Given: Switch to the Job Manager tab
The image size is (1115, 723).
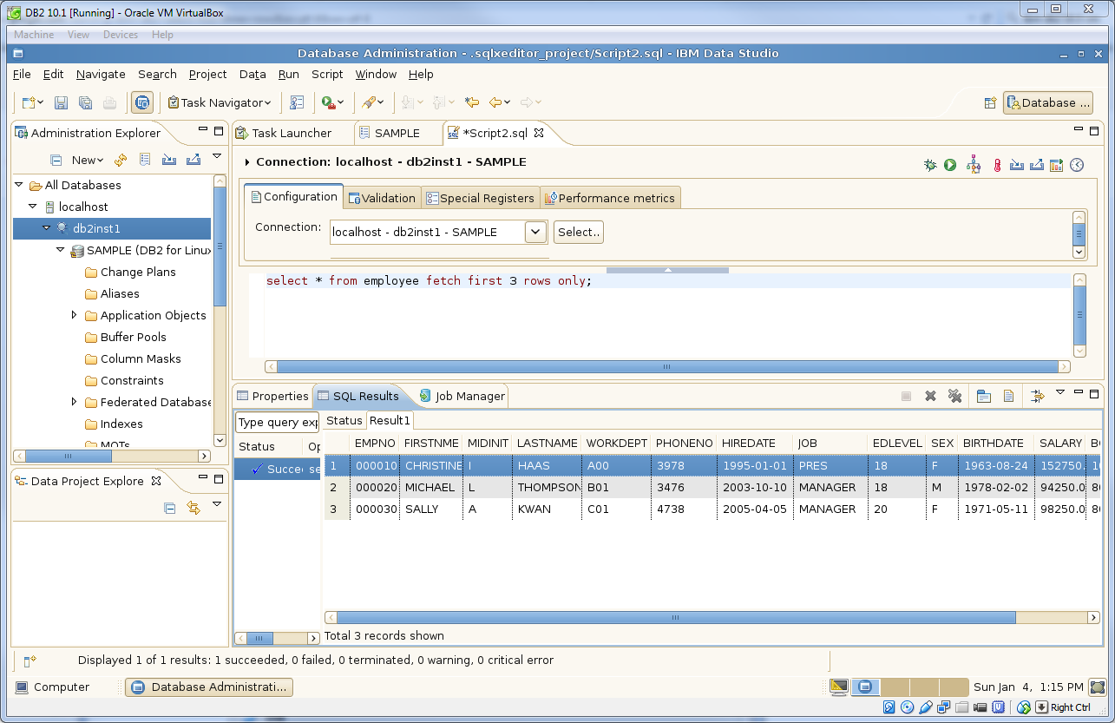Looking at the screenshot, I should 462,396.
